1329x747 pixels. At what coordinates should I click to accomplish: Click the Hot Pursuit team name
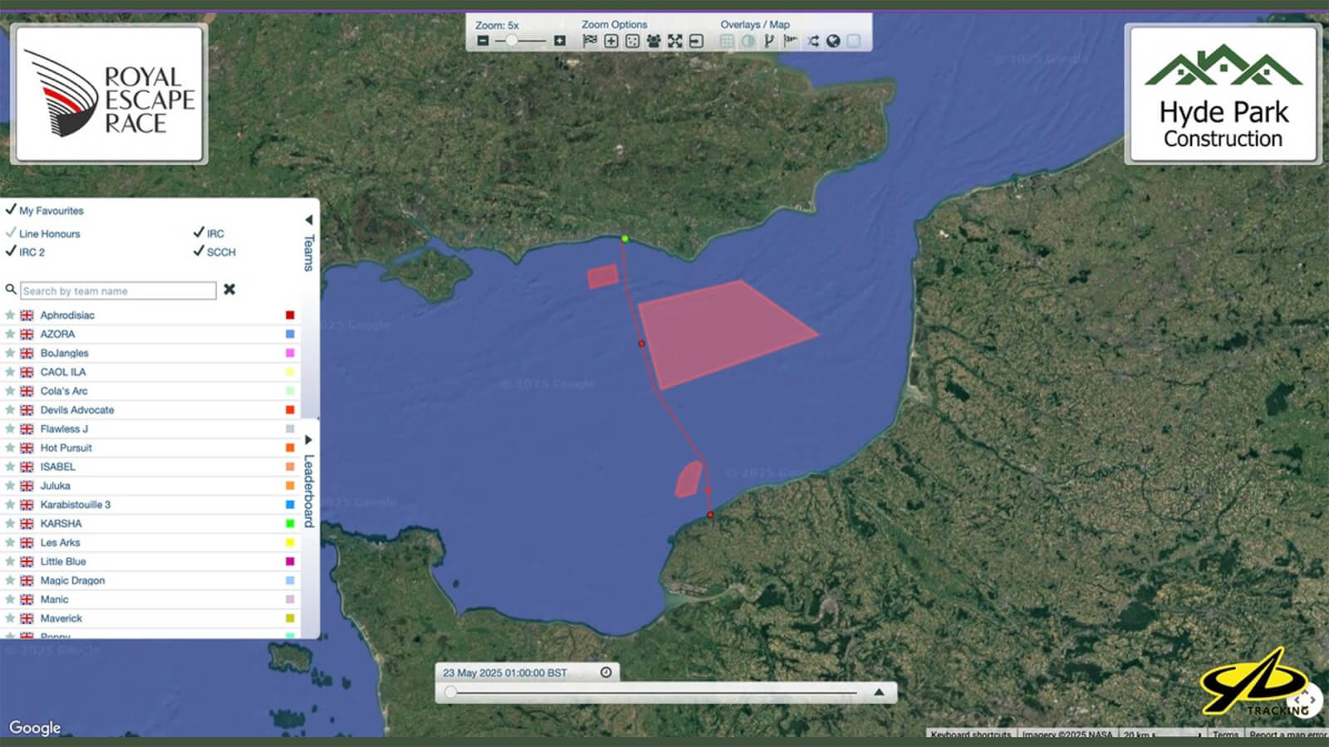pyautogui.click(x=66, y=447)
